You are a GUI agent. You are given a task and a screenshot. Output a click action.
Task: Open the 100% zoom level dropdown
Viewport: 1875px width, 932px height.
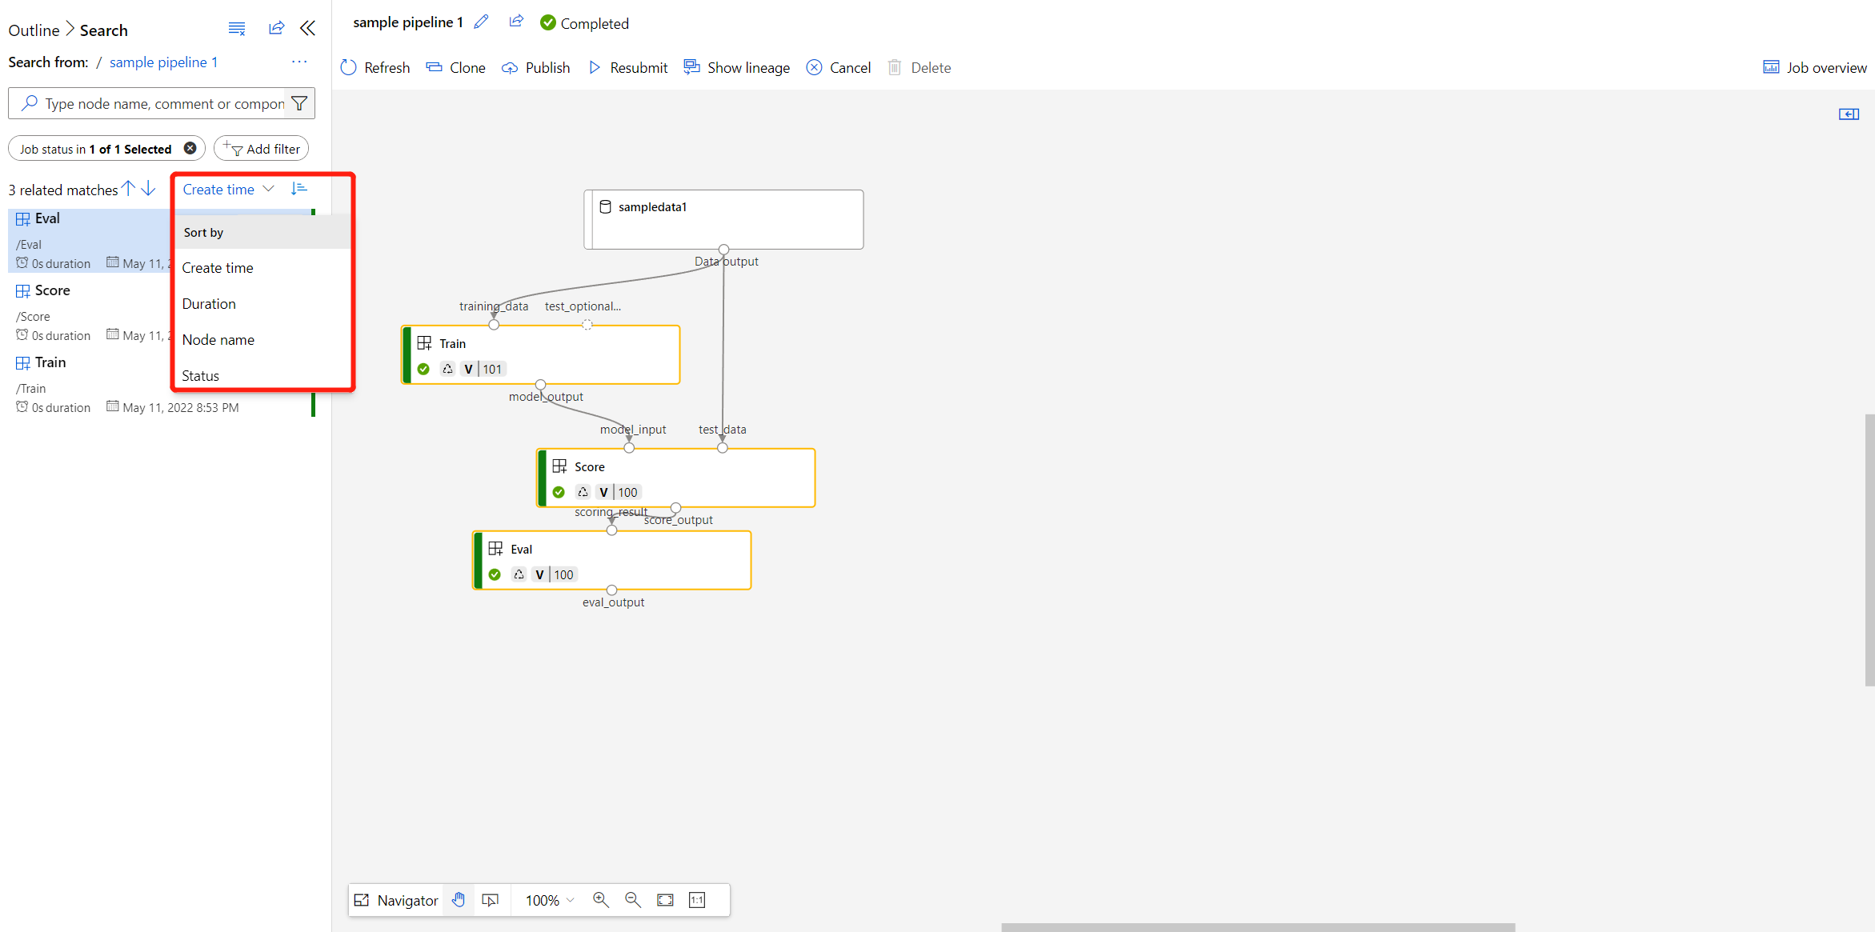(550, 900)
